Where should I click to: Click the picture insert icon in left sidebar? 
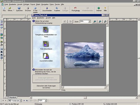(x=2, y=34)
